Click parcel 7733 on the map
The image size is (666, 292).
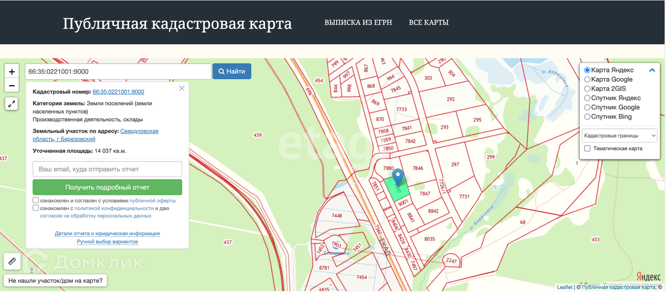pyautogui.click(x=401, y=109)
